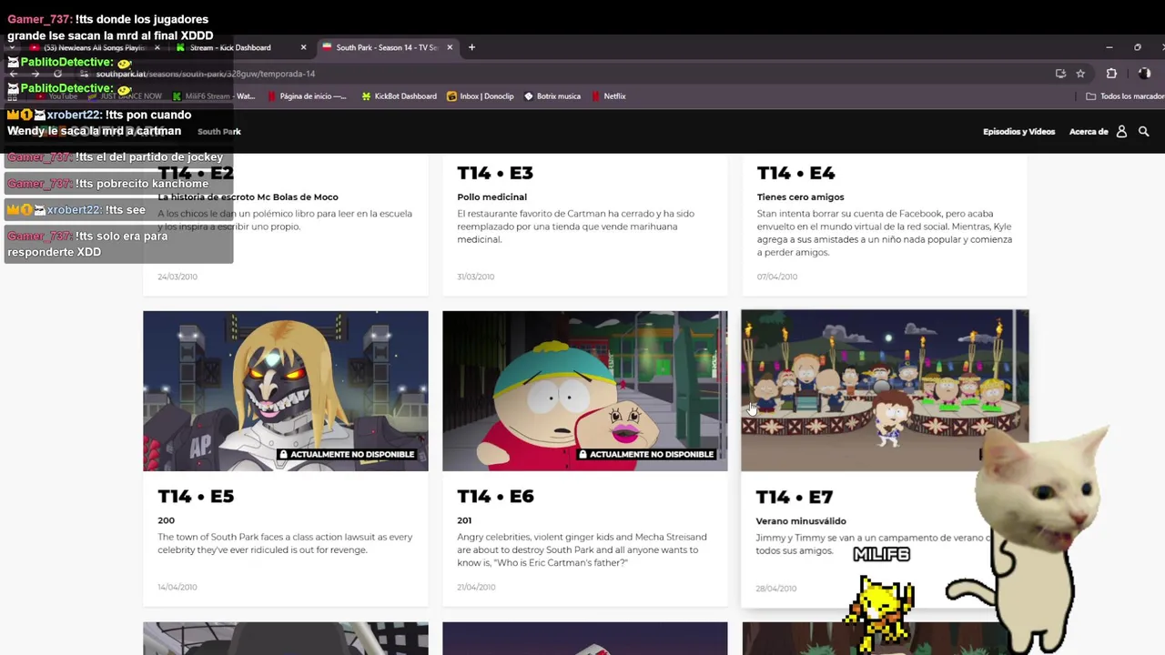Image resolution: width=1165 pixels, height=655 pixels.
Task: Minimize the browser window
Action: click(x=1109, y=47)
